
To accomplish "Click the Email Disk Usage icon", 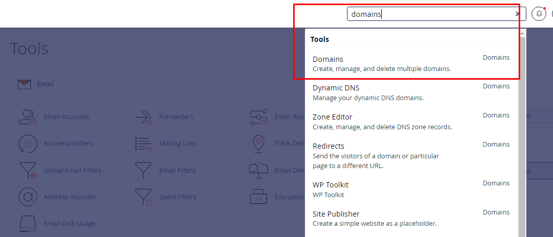I will click(x=28, y=224).
